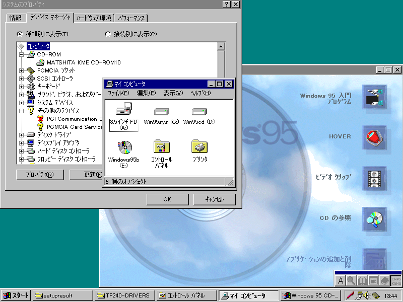Click the power plug icon in system tray

359,295
